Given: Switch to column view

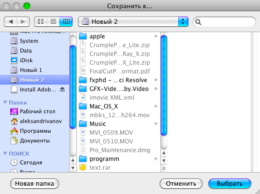Looking at the screenshot, I should tap(66, 21).
